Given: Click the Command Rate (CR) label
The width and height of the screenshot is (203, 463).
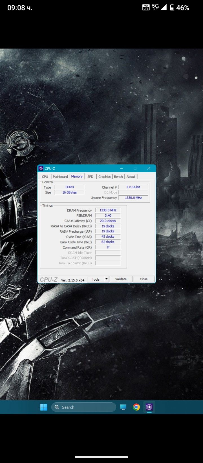Looking at the screenshot, I should pyautogui.click(x=77, y=248).
